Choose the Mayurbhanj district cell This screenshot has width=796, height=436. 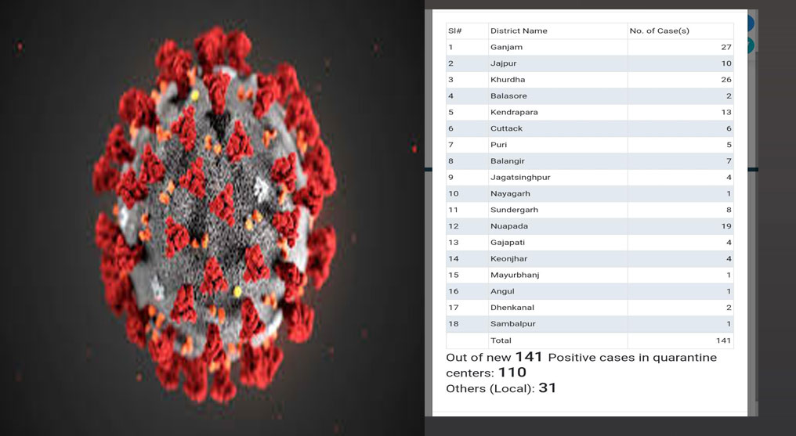pos(515,275)
